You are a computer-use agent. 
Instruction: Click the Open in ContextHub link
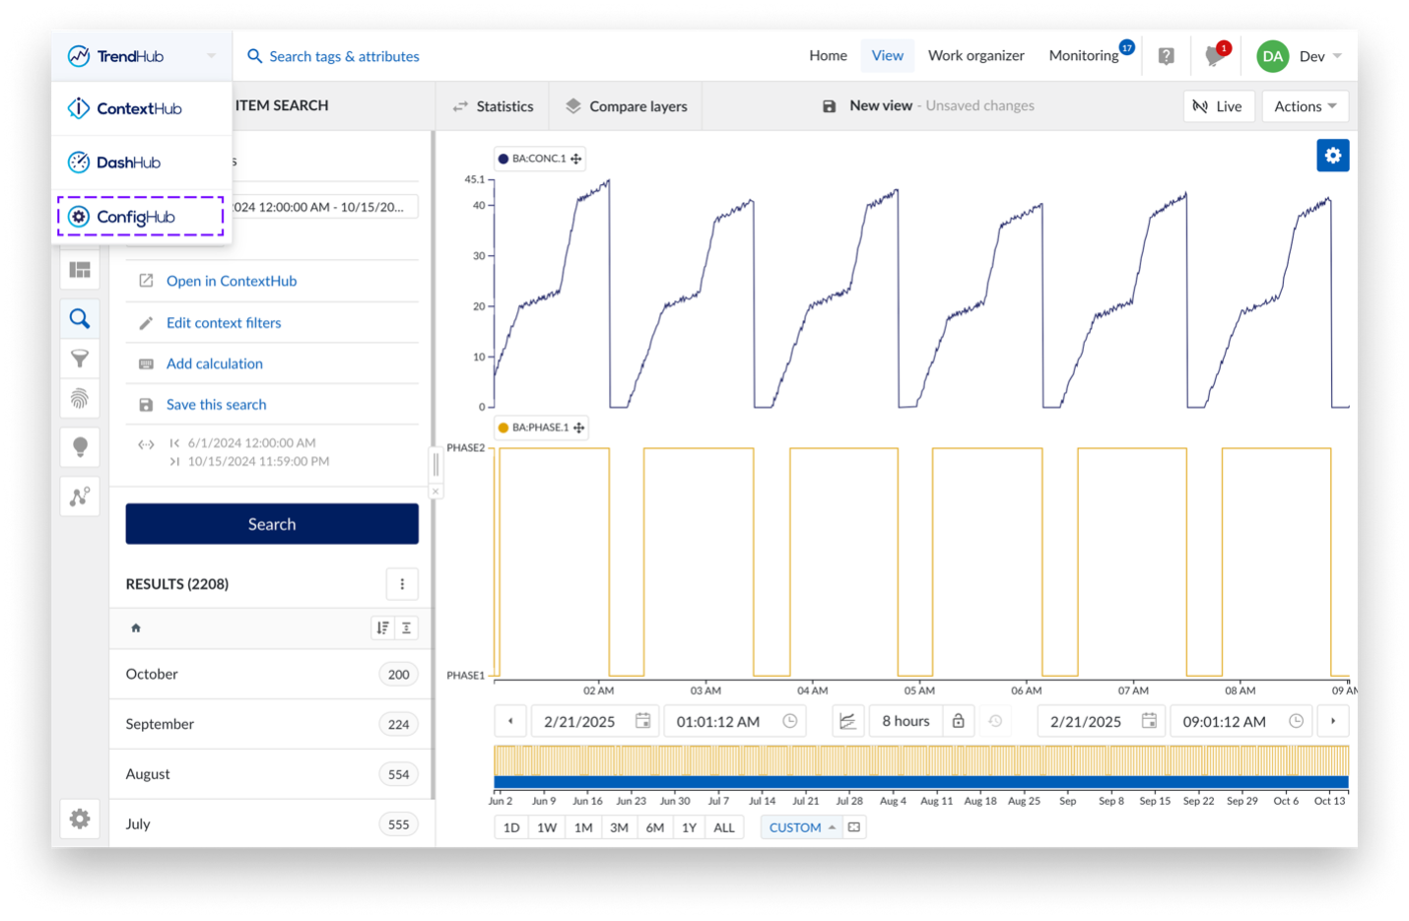tap(232, 281)
